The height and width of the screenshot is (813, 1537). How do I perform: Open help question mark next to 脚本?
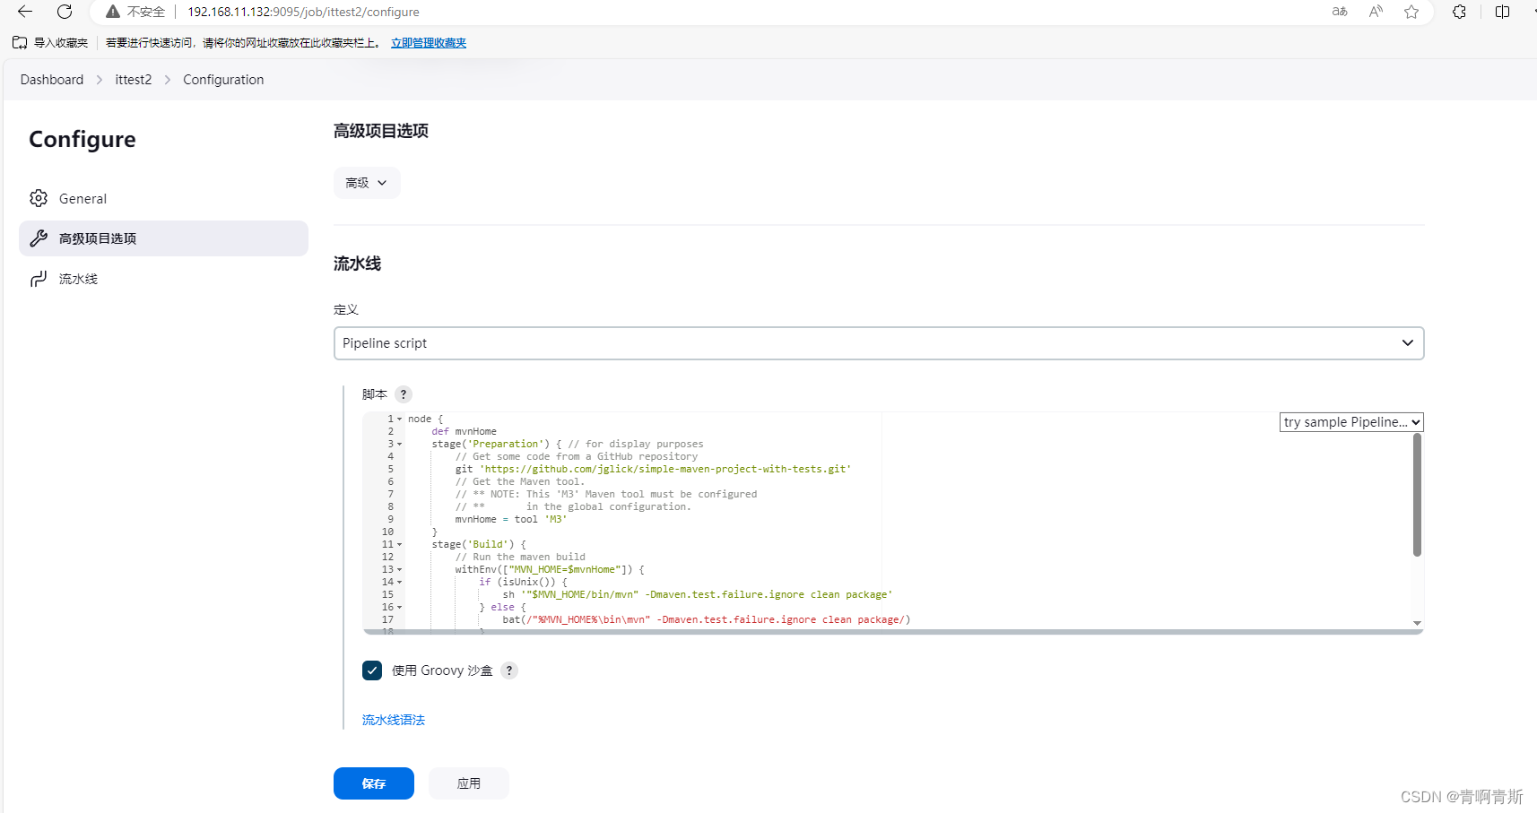[x=404, y=394]
